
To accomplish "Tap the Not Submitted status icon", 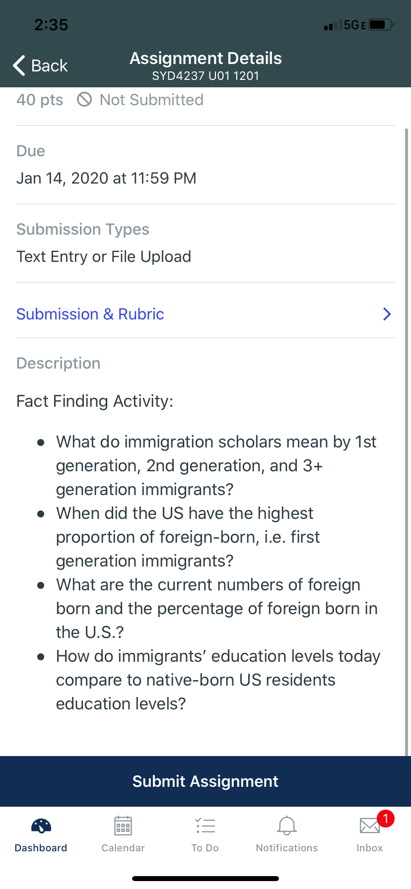I will (x=84, y=100).
